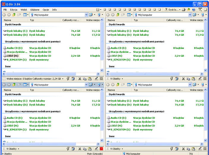Screen dimensions: 209x155
Task: Click the pencil edit icon in top-left pane
Action: click(96, 79)
